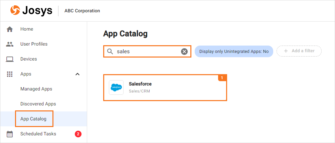Open Managed Apps in the sidebar
The image size is (335, 143).
(36, 89)
